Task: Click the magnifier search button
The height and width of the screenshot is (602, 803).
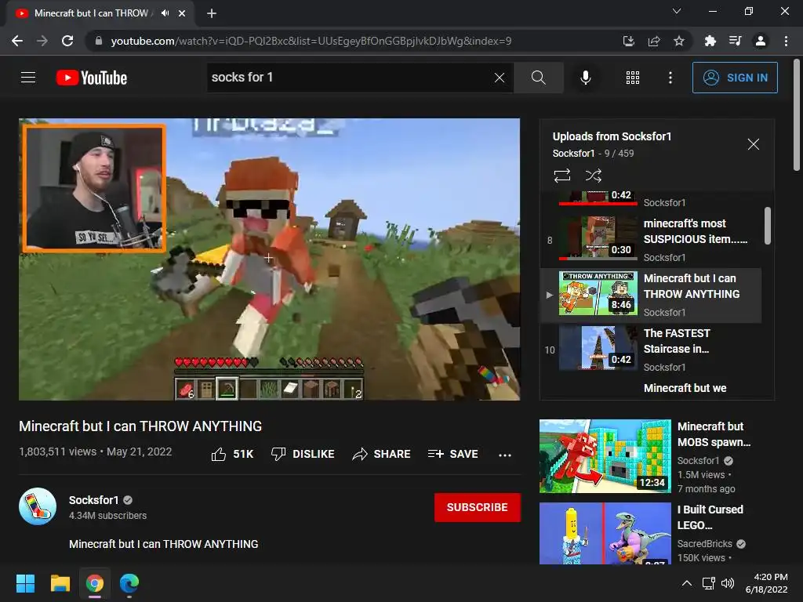Action: 538,78
